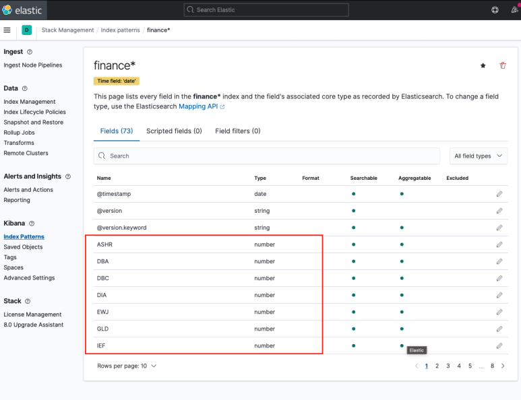Click the Alerts and Insights help icon

coord(68,176)
